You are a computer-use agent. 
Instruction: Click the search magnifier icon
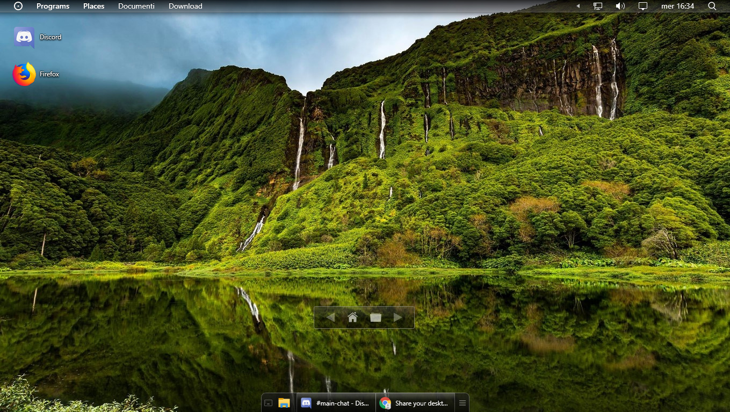coord(712,6)
